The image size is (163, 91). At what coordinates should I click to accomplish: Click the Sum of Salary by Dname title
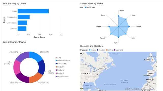pyautogui.click(x=15, y=4)
